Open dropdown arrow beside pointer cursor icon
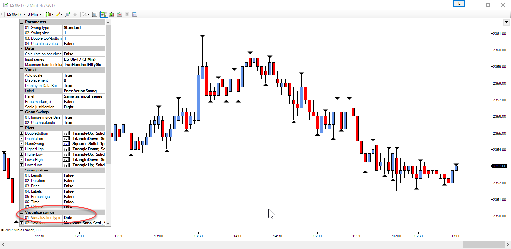 point(89,14)
